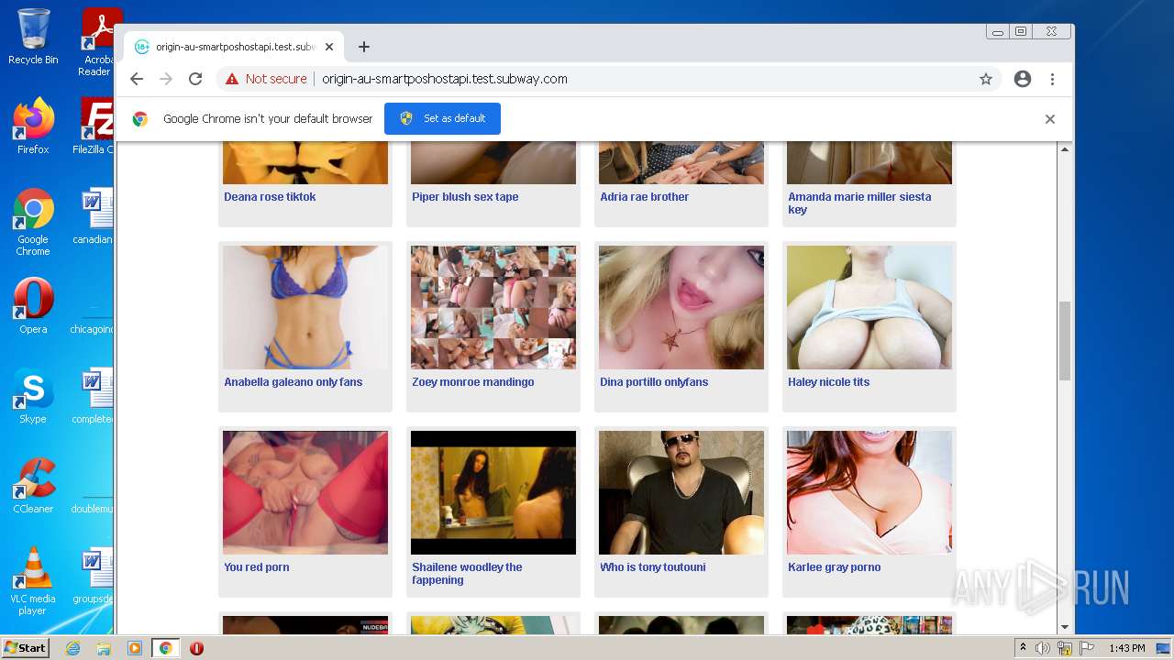Open the Windows Start menu
Screen dimensions: 1174x660
pos(26,648)
